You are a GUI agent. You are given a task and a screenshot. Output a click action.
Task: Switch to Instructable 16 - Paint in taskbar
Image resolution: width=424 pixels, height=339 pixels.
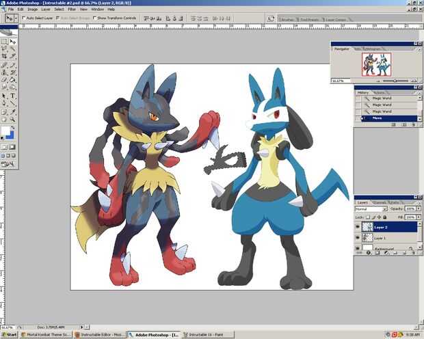pyautogui.click(x=204, y=335)
